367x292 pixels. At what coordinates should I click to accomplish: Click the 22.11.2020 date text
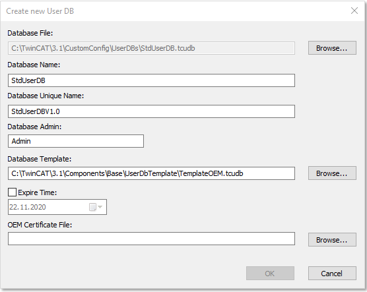click(28, 207)
